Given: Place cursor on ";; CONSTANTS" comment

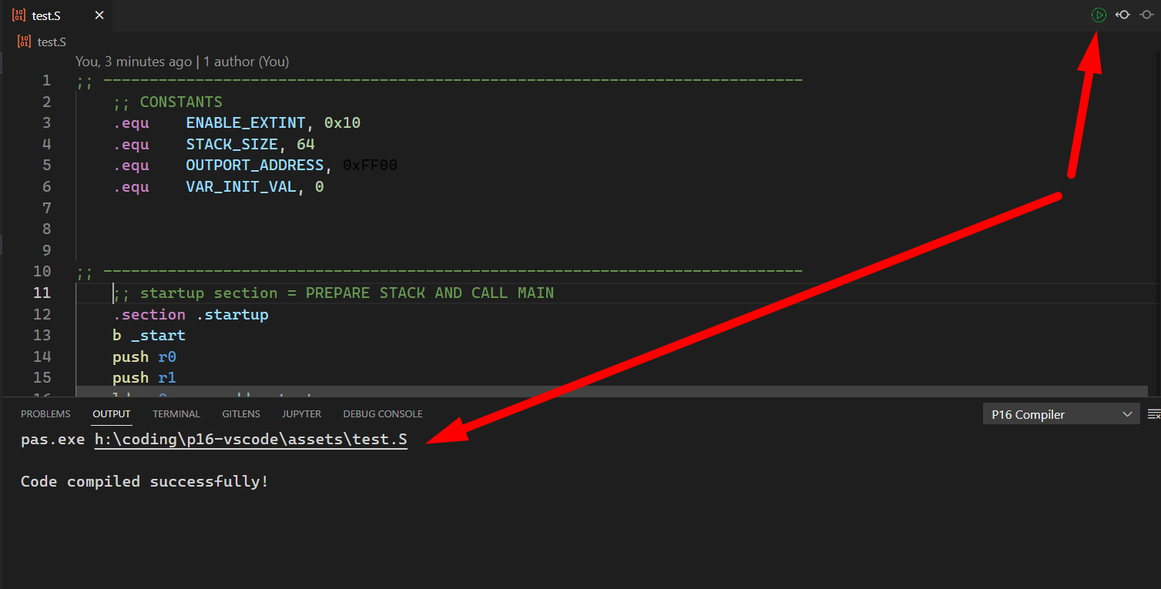Looking at the screenshot, I should 167,102.
